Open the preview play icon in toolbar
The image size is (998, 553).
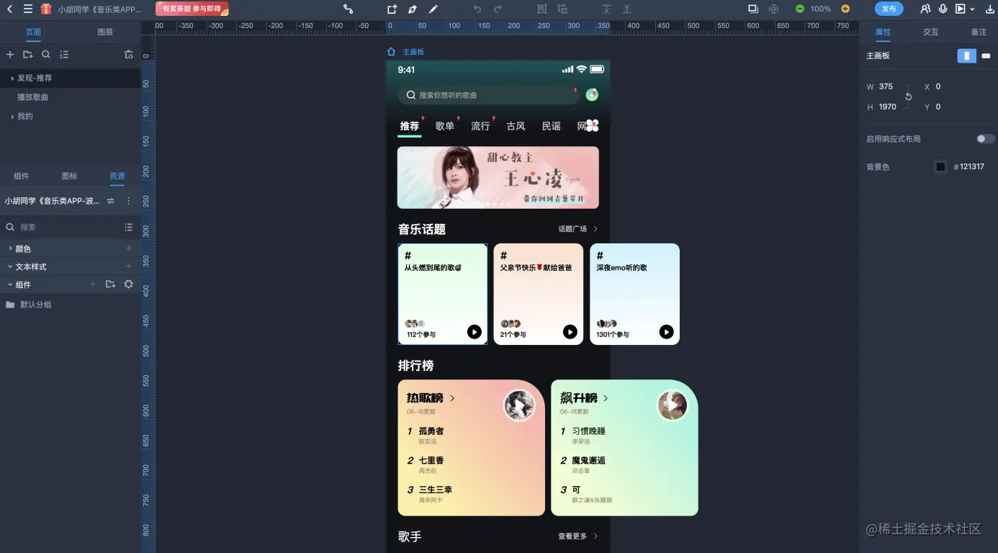(x=961, y=9)
